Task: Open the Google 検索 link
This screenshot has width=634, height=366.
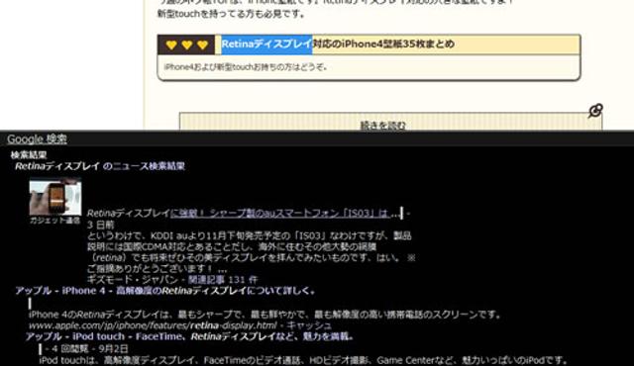Action: [37, 139]
